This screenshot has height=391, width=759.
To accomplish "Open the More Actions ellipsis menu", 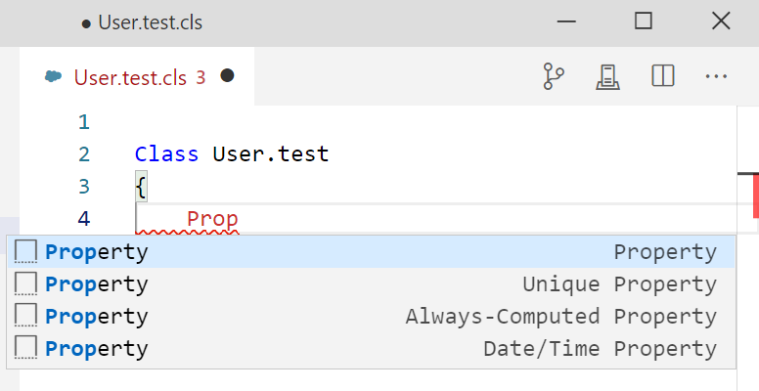I will (717, 77).
